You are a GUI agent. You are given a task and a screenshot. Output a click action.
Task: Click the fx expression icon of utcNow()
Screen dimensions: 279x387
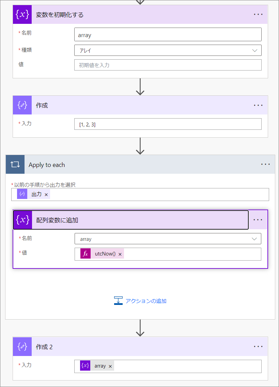point(86,254)
